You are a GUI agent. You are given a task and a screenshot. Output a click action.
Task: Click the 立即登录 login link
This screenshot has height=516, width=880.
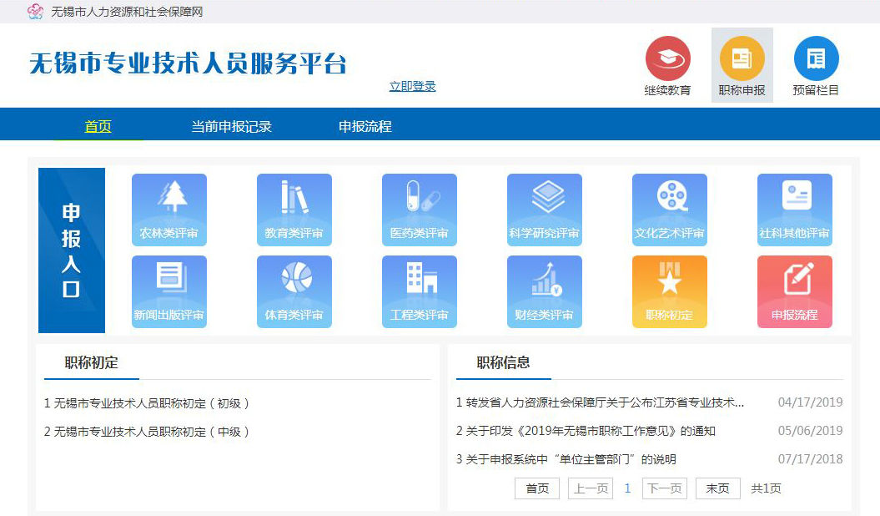click(413, 86)
